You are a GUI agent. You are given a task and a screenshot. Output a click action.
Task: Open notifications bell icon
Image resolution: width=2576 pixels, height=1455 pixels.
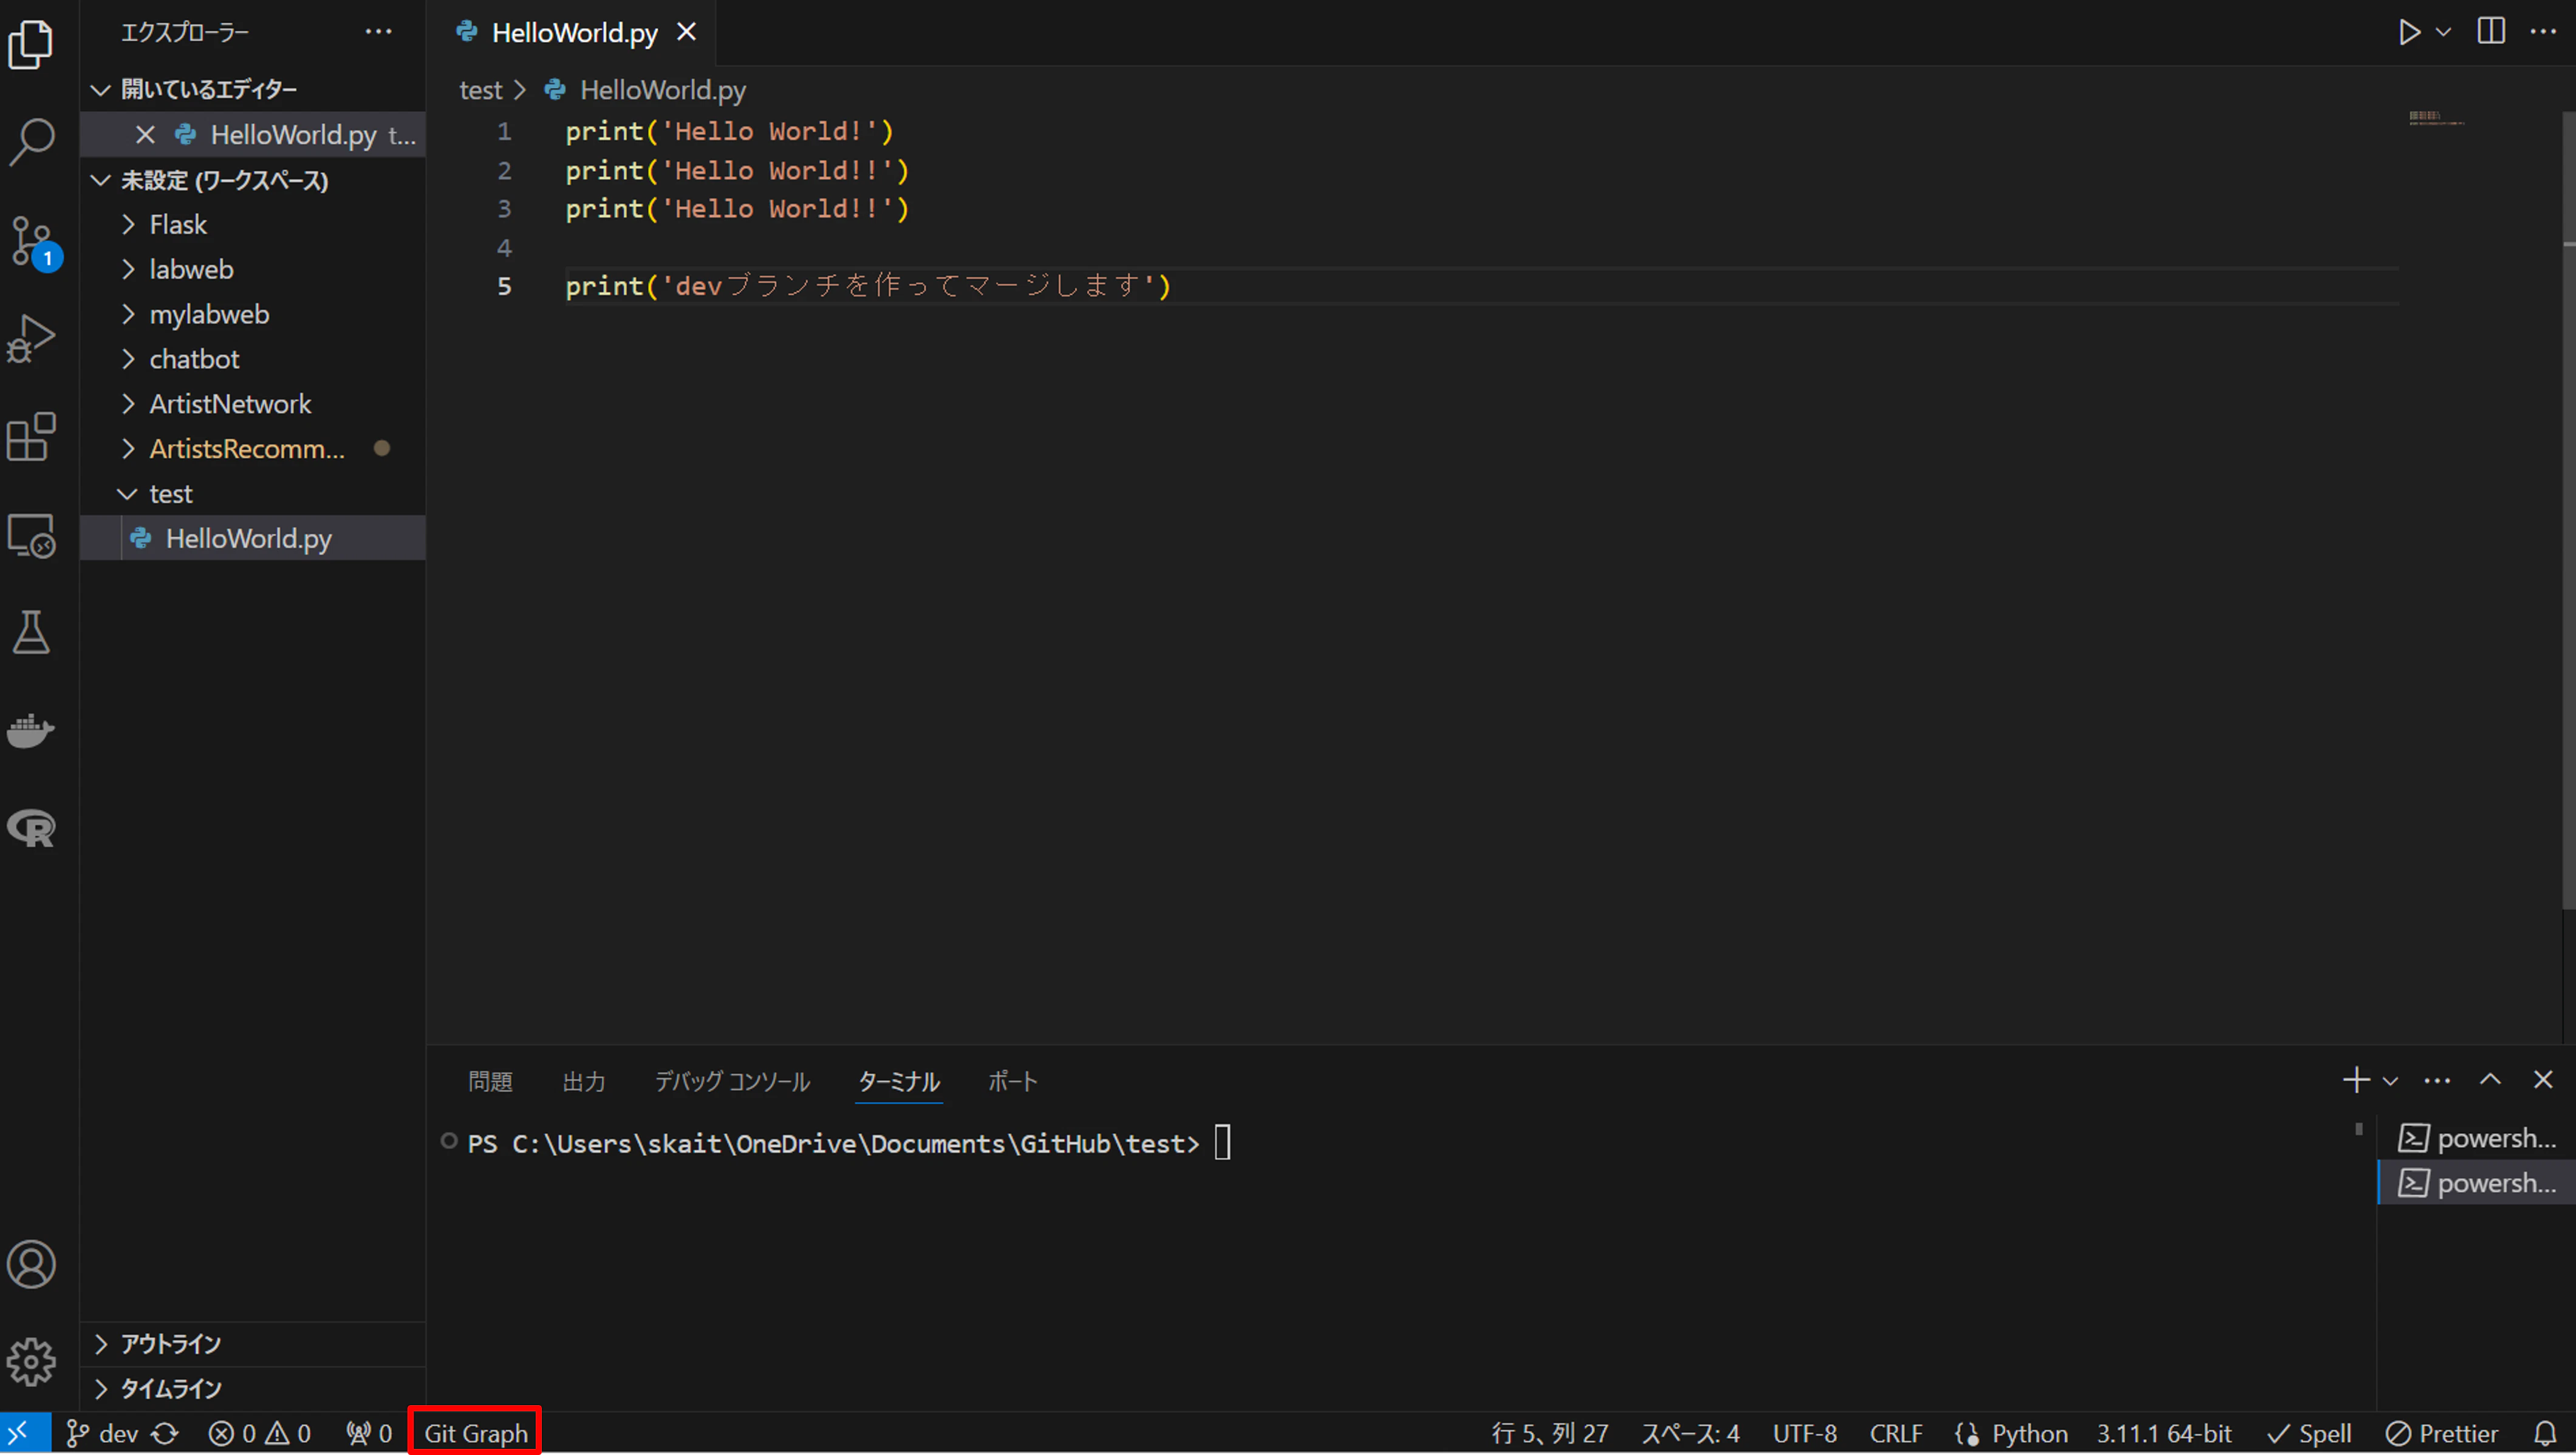coord(2546,1433)
